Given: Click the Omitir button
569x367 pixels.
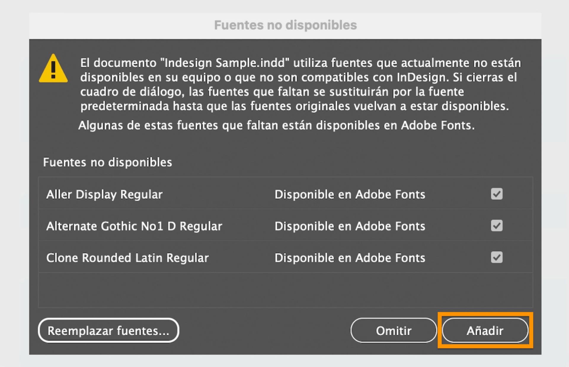Looking at the screenshot, I should [393, 331].
